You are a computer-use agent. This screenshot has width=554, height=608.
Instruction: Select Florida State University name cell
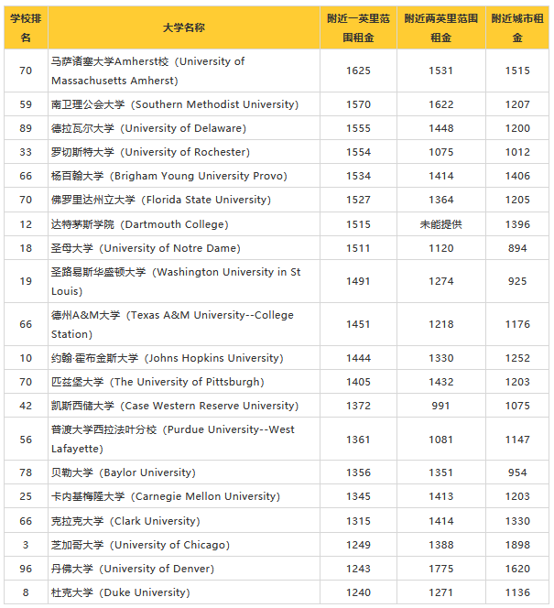(x=184, y=200)
